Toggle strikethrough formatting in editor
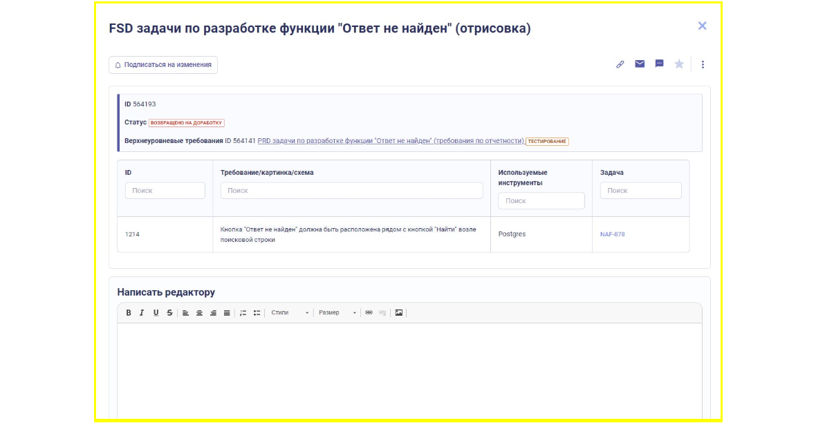Screen dimensions: 816x425 click(169, 312)
